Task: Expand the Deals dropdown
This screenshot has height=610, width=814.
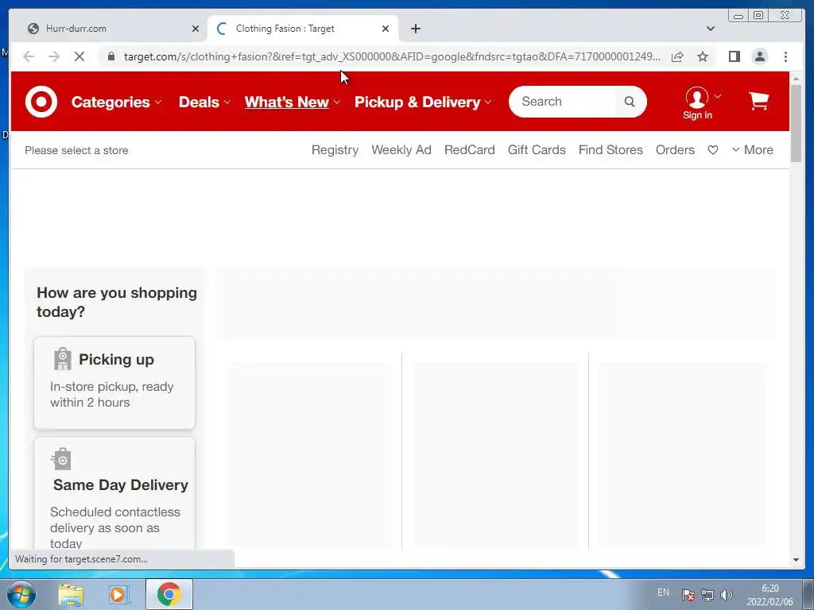Action: [204, 102]
